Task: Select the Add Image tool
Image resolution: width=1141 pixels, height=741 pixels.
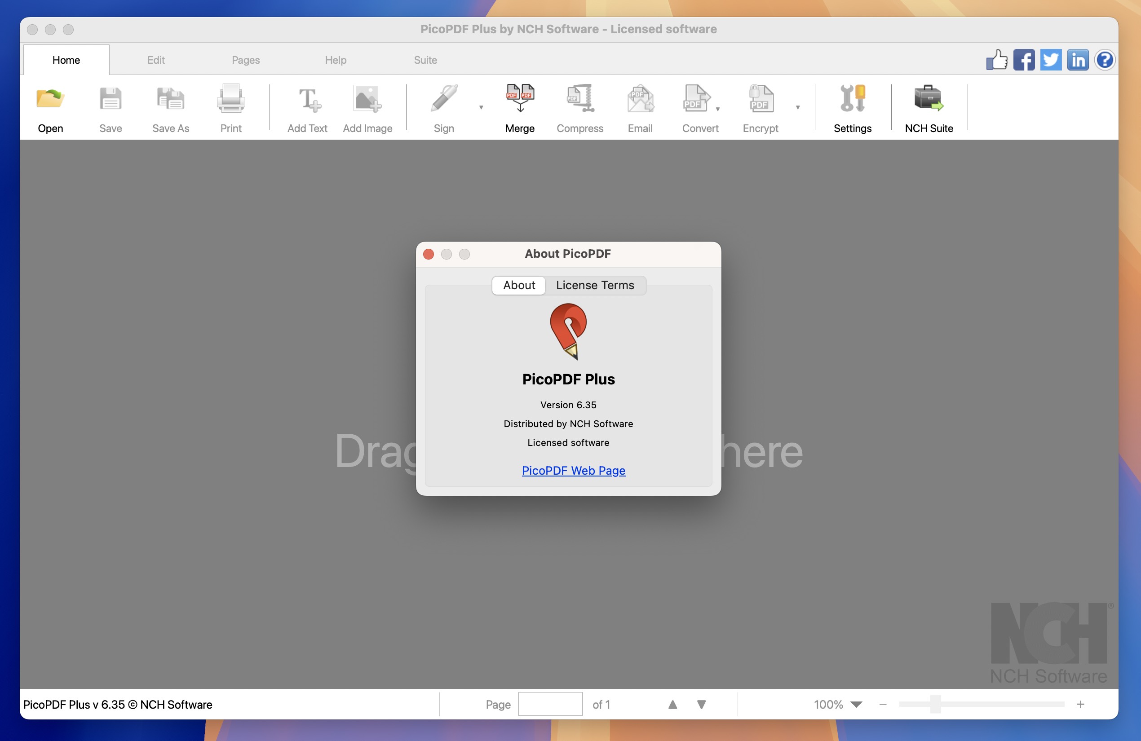Action: click(x=367, y=99)
